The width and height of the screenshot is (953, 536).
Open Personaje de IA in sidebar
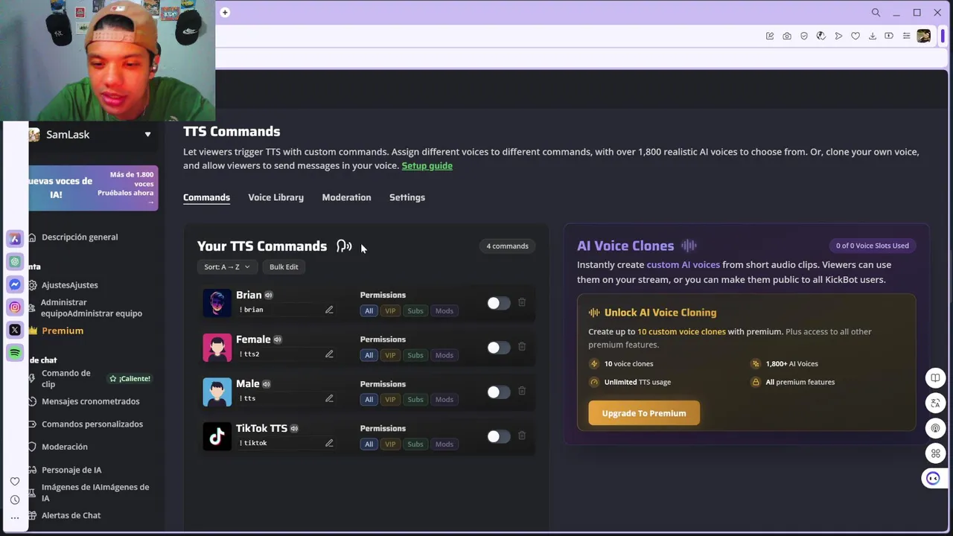click(71, 470)
